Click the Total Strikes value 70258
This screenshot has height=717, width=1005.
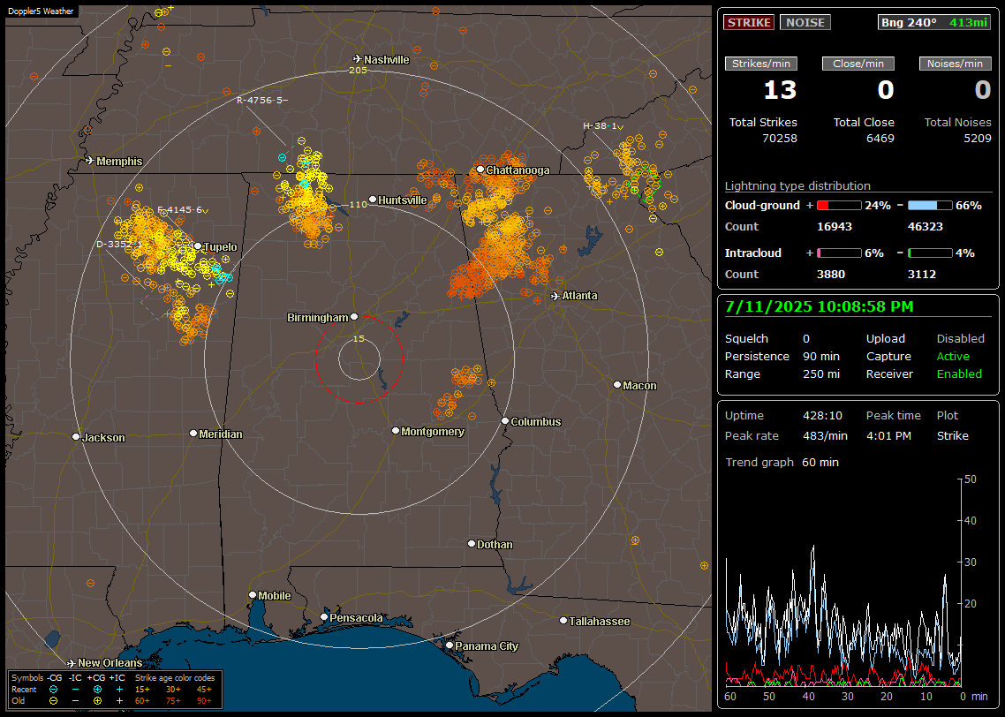(x=780, y=138)
